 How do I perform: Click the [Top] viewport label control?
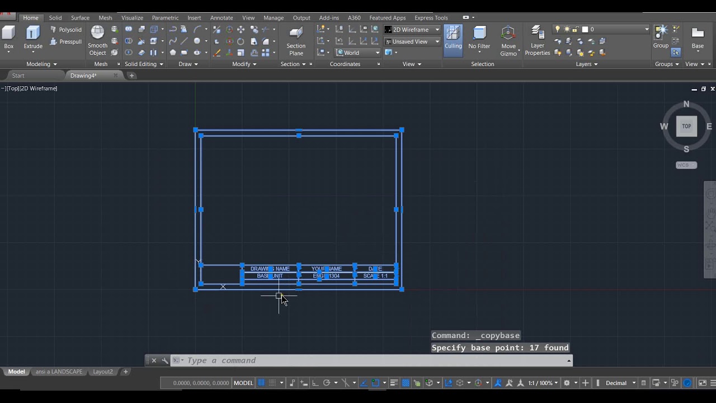point(13,88)
